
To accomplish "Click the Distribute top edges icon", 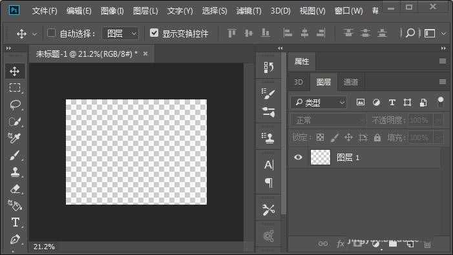I will (x=348, y=33).
